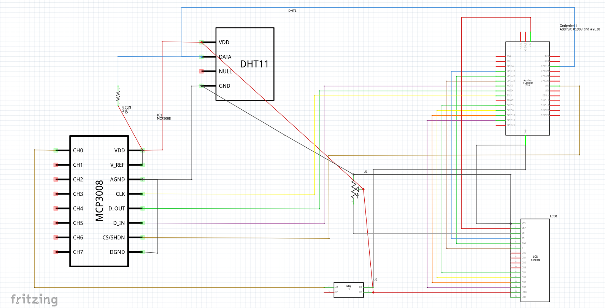Screen dimensions: 605x308
Task: Click the R/W pin on LCD
Action: point(524,243)
